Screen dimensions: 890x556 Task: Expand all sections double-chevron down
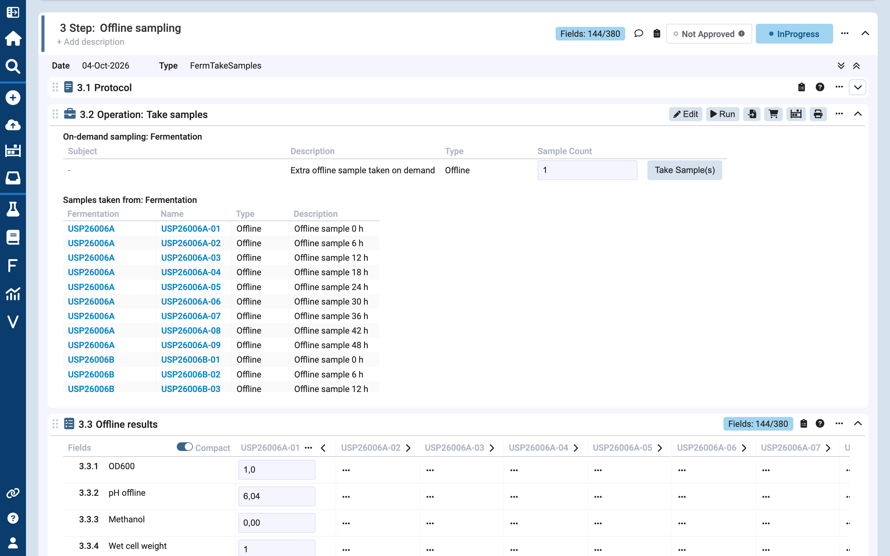[841, 65]
